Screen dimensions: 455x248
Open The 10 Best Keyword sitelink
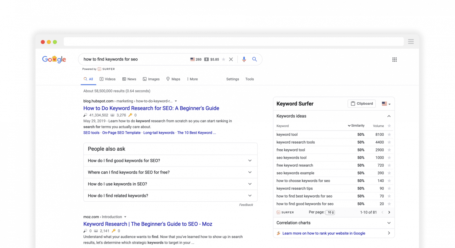(x=196, y=133)
